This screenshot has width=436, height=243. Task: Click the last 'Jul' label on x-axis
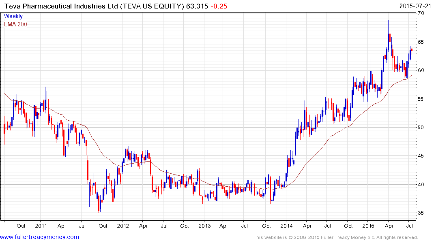pos(409,226)
